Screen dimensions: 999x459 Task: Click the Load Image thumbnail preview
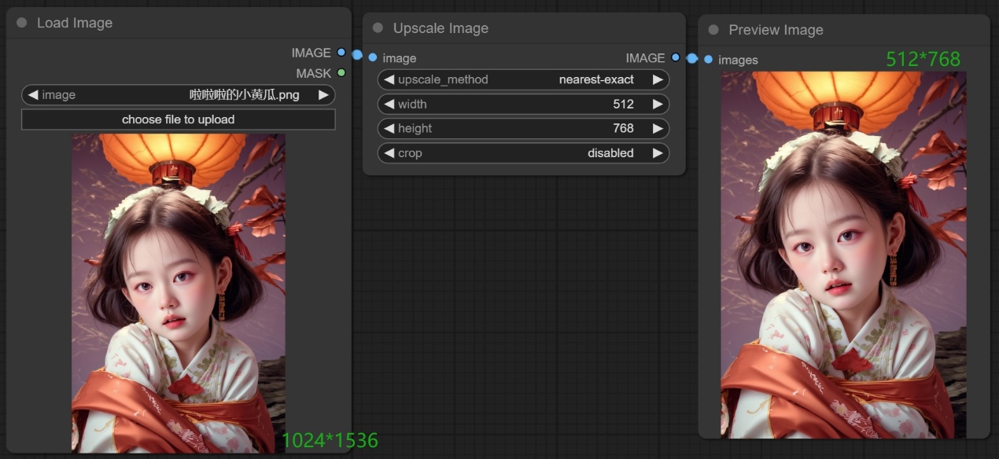coord(179,292)
